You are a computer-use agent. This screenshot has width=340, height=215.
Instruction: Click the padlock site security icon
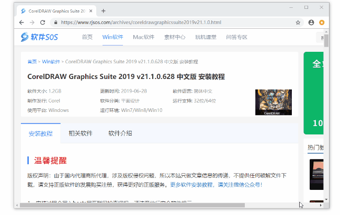click(x=56, y=22)
